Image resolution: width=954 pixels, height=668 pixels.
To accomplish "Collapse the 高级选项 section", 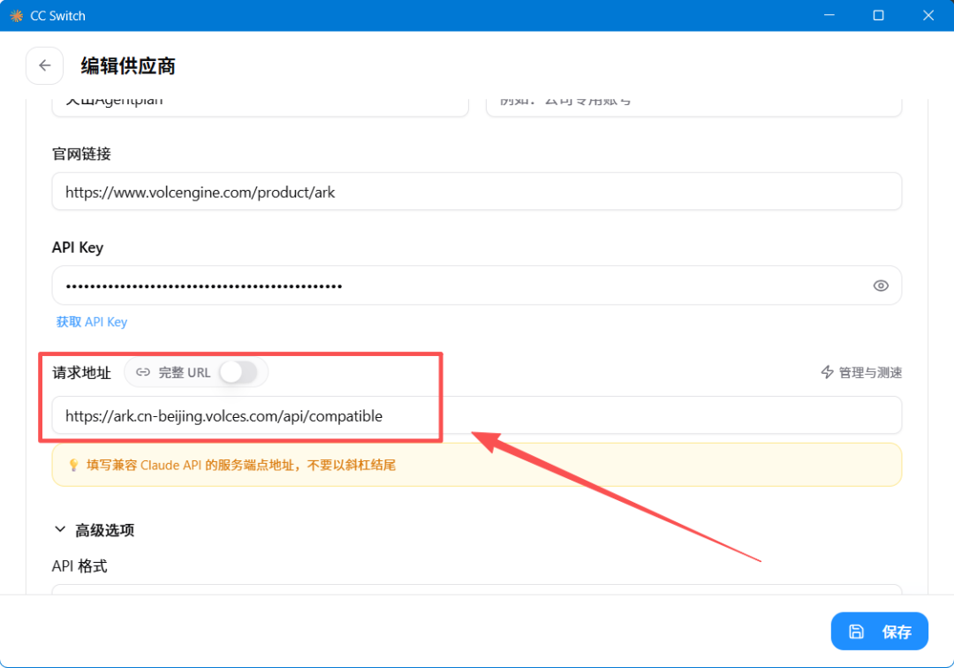I will [x=95, y=530].
